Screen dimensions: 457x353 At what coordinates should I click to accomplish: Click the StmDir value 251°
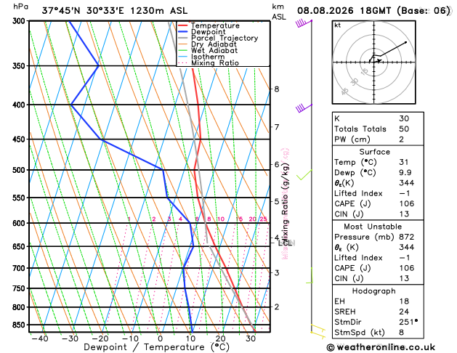tap(408, 322)
